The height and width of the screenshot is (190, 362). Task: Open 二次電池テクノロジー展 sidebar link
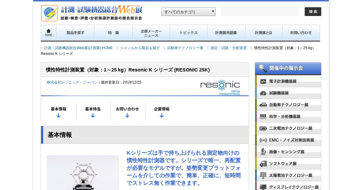pyautogui.click(x=288, y=128)
